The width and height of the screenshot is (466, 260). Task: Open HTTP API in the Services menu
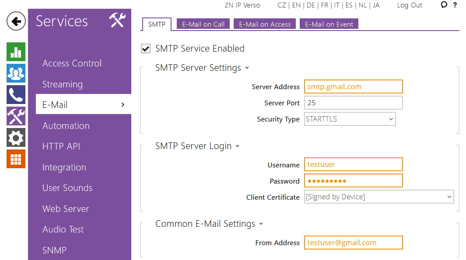click(61, 146)
